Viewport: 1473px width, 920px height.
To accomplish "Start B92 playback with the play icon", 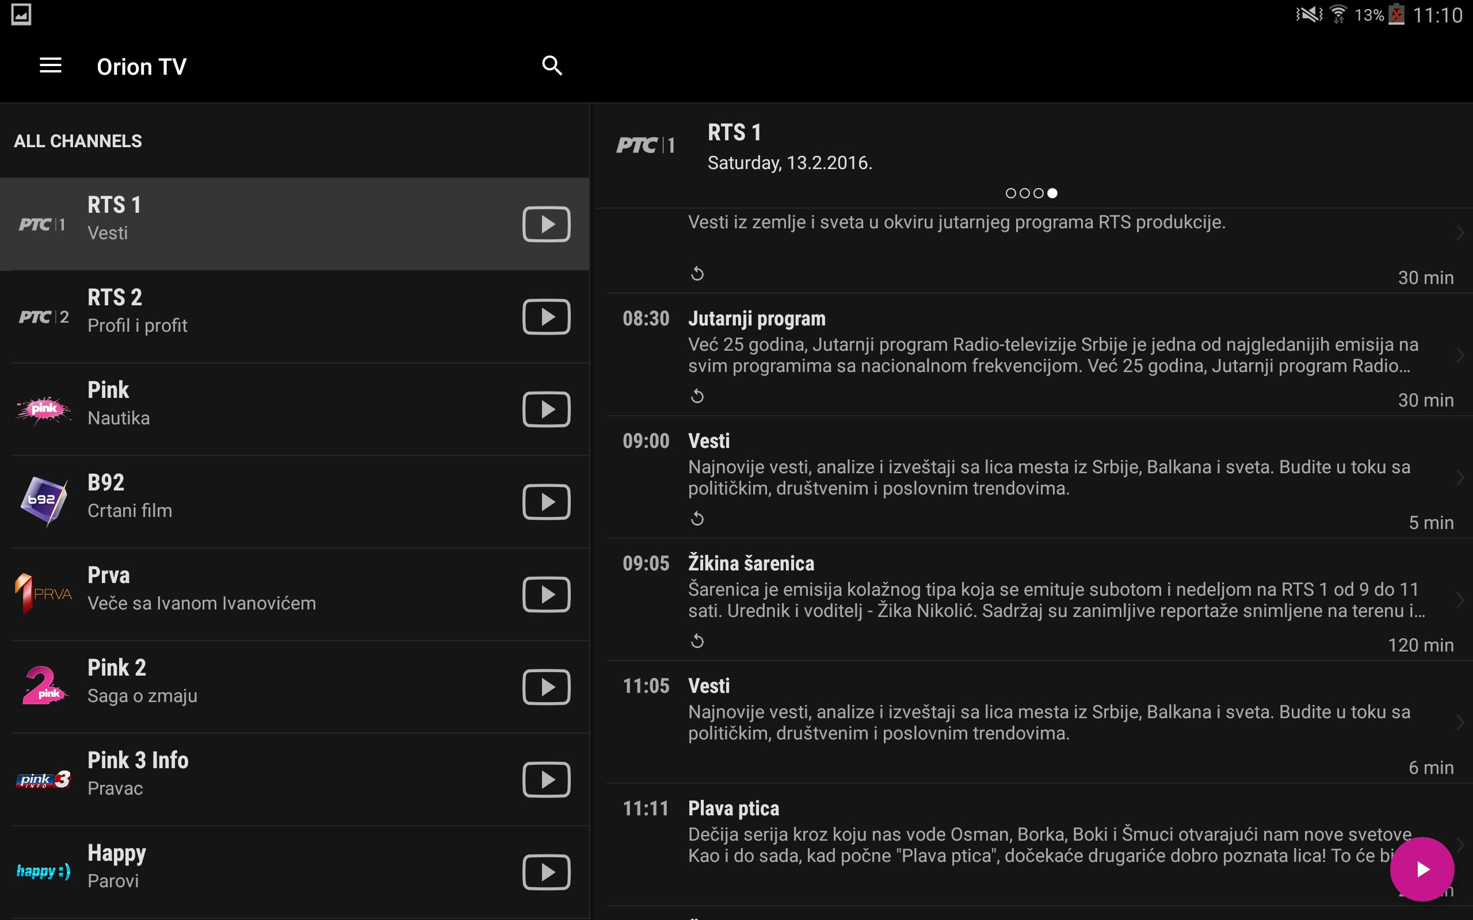I will (x=546, y=502).
